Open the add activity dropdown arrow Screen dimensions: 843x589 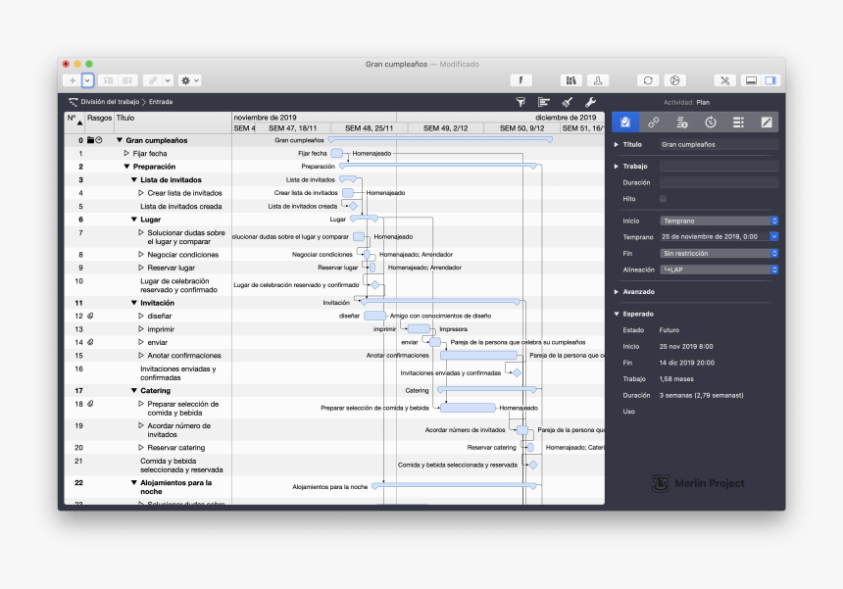point(87,80)
